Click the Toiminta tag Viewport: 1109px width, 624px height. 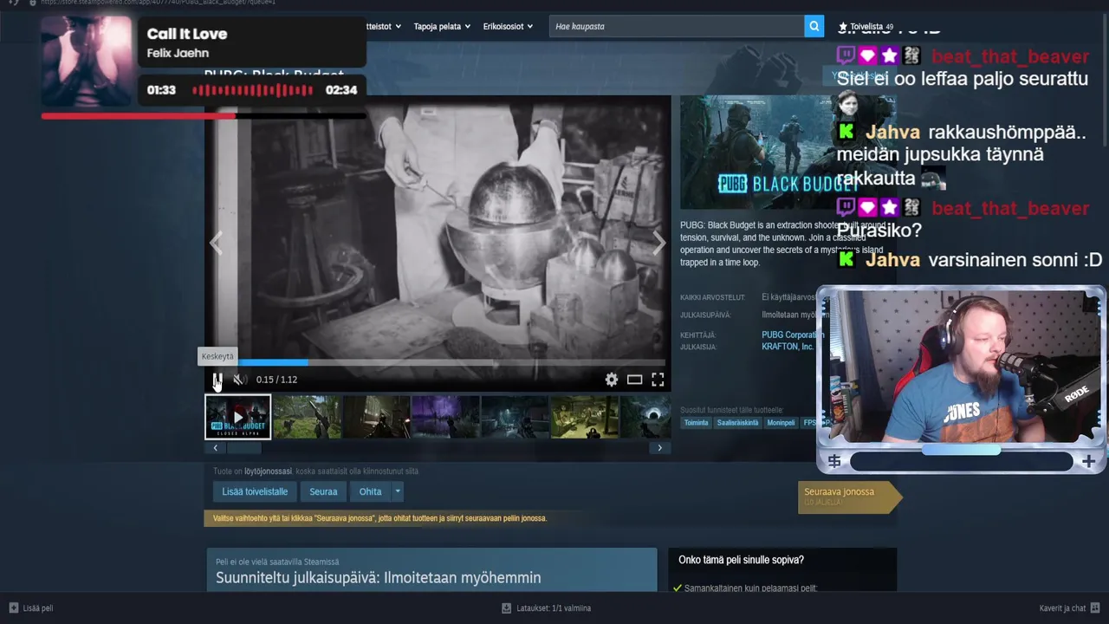point(696,423)
